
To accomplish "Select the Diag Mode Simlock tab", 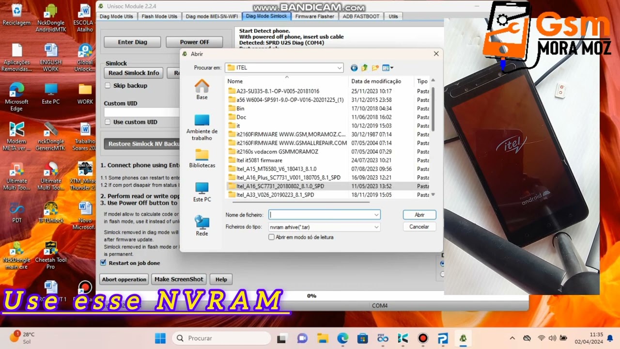I will [266, 16].
